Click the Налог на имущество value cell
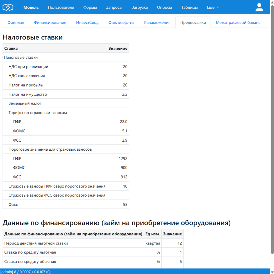 point(118,94)
